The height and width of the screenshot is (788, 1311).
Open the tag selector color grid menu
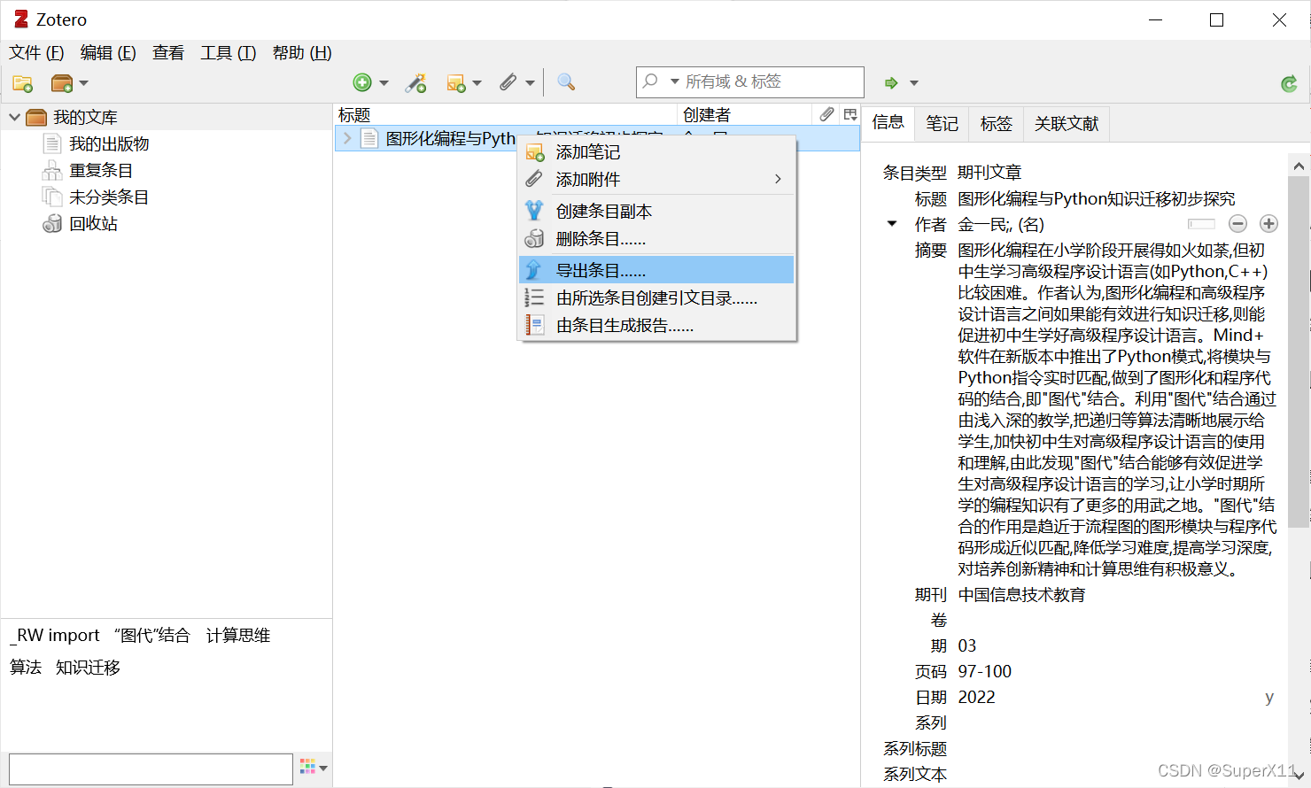(x=314, y=767)
